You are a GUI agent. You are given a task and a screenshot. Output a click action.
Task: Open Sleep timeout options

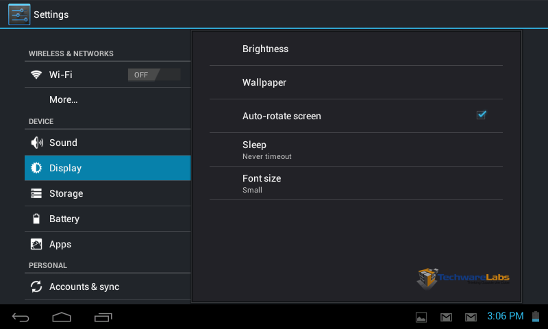(x=356, y=149)
